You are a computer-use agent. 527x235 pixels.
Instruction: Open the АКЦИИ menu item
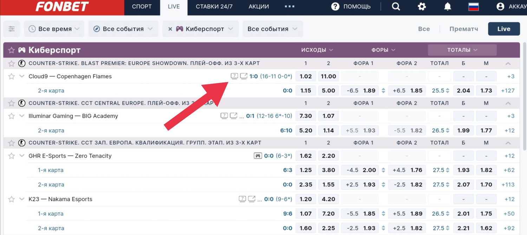point(259,7)
